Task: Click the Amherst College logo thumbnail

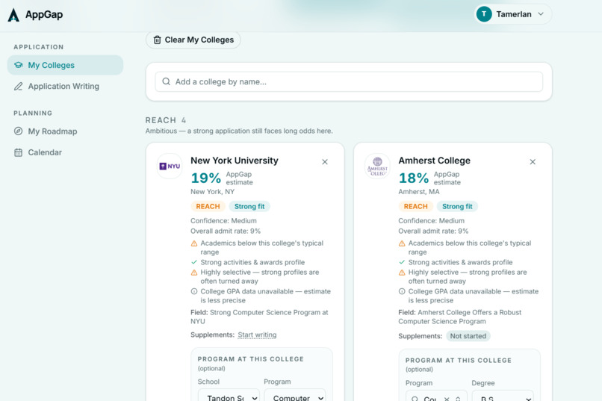Action: [377, 167]
